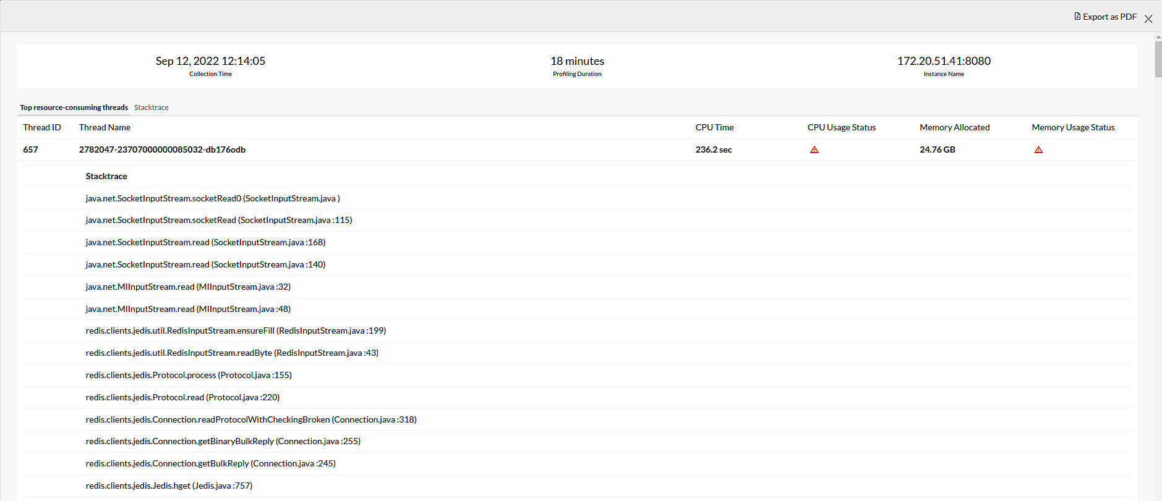
Task: Click the CPU usage warning triangle icon
Action: [x=814, y=149]
